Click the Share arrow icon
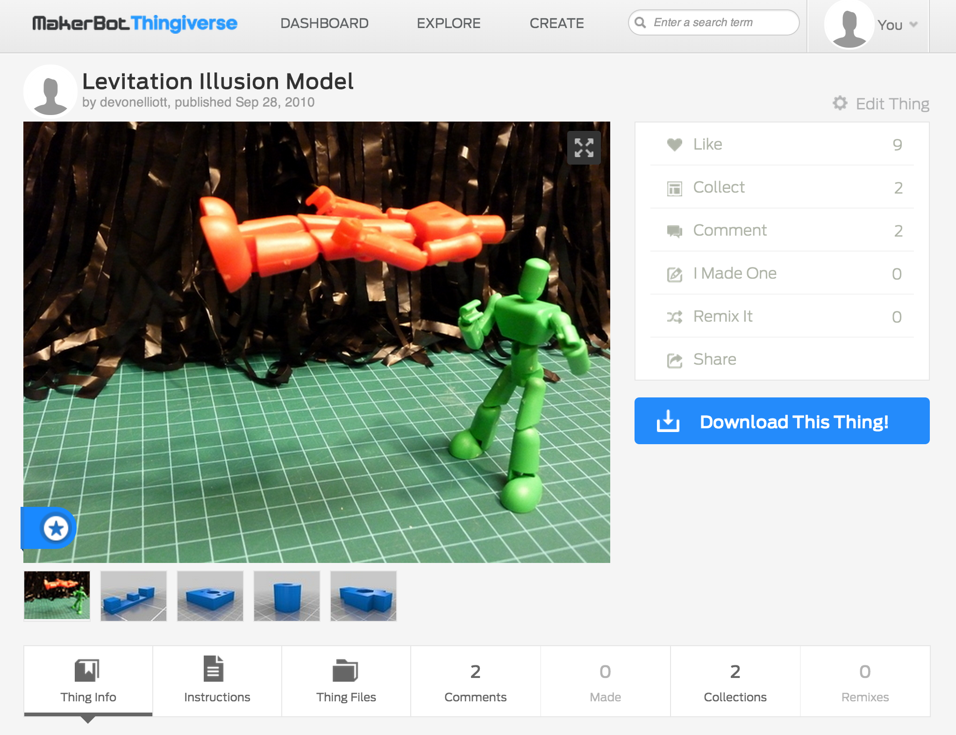Image resolution: width=956 pixels, height=735 pixels. click(674, 360)
